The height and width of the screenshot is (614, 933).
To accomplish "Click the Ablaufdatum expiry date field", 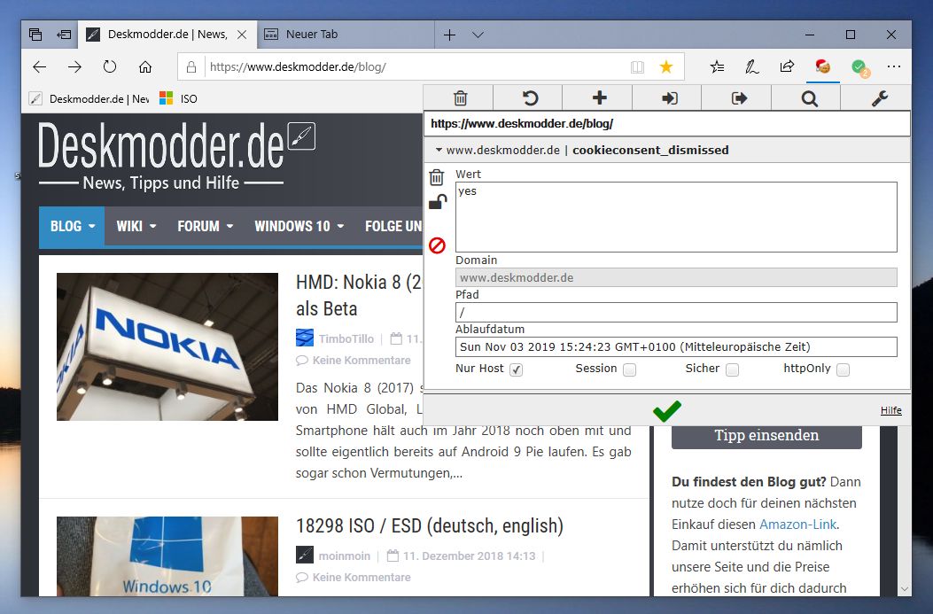I will [676, 346].
